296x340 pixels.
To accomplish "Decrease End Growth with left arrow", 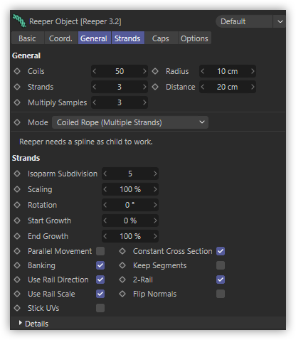I will point(105,236).
